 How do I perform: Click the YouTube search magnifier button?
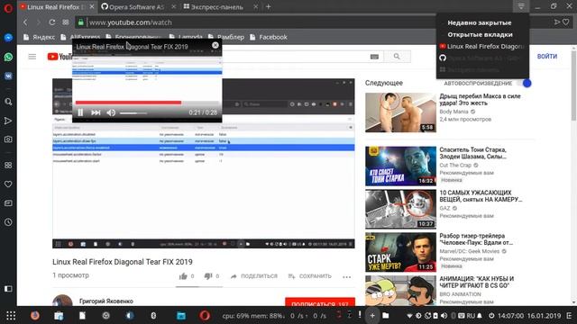coord(397,56)
